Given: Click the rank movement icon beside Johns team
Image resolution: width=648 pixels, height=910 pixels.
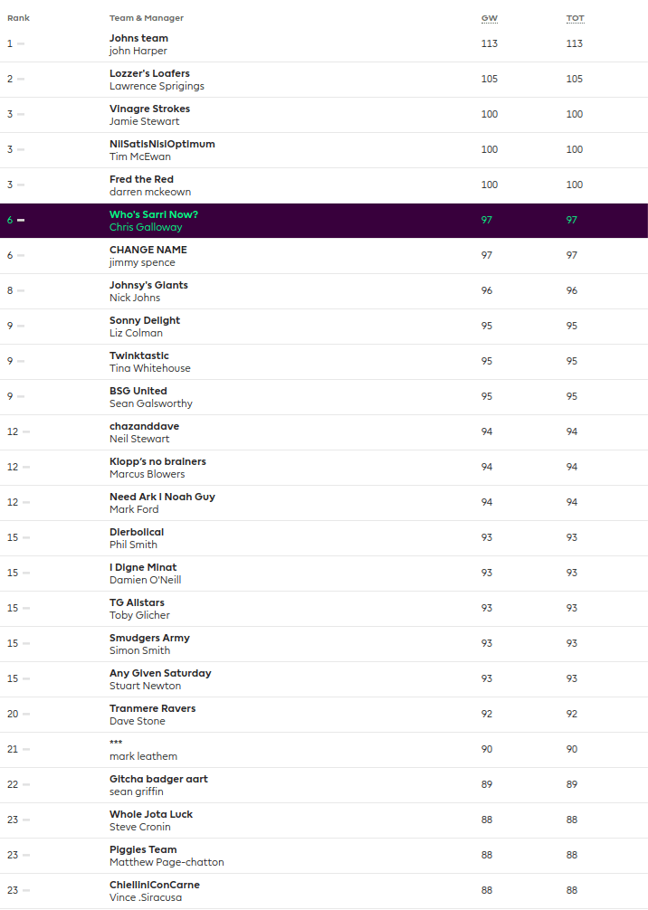Looking at the screenshot, I should click(21, 43).
